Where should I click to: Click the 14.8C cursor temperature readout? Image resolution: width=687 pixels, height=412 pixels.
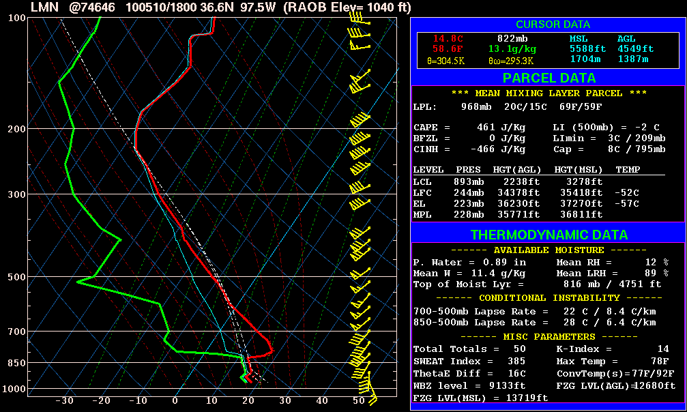[x=447, y=39]
